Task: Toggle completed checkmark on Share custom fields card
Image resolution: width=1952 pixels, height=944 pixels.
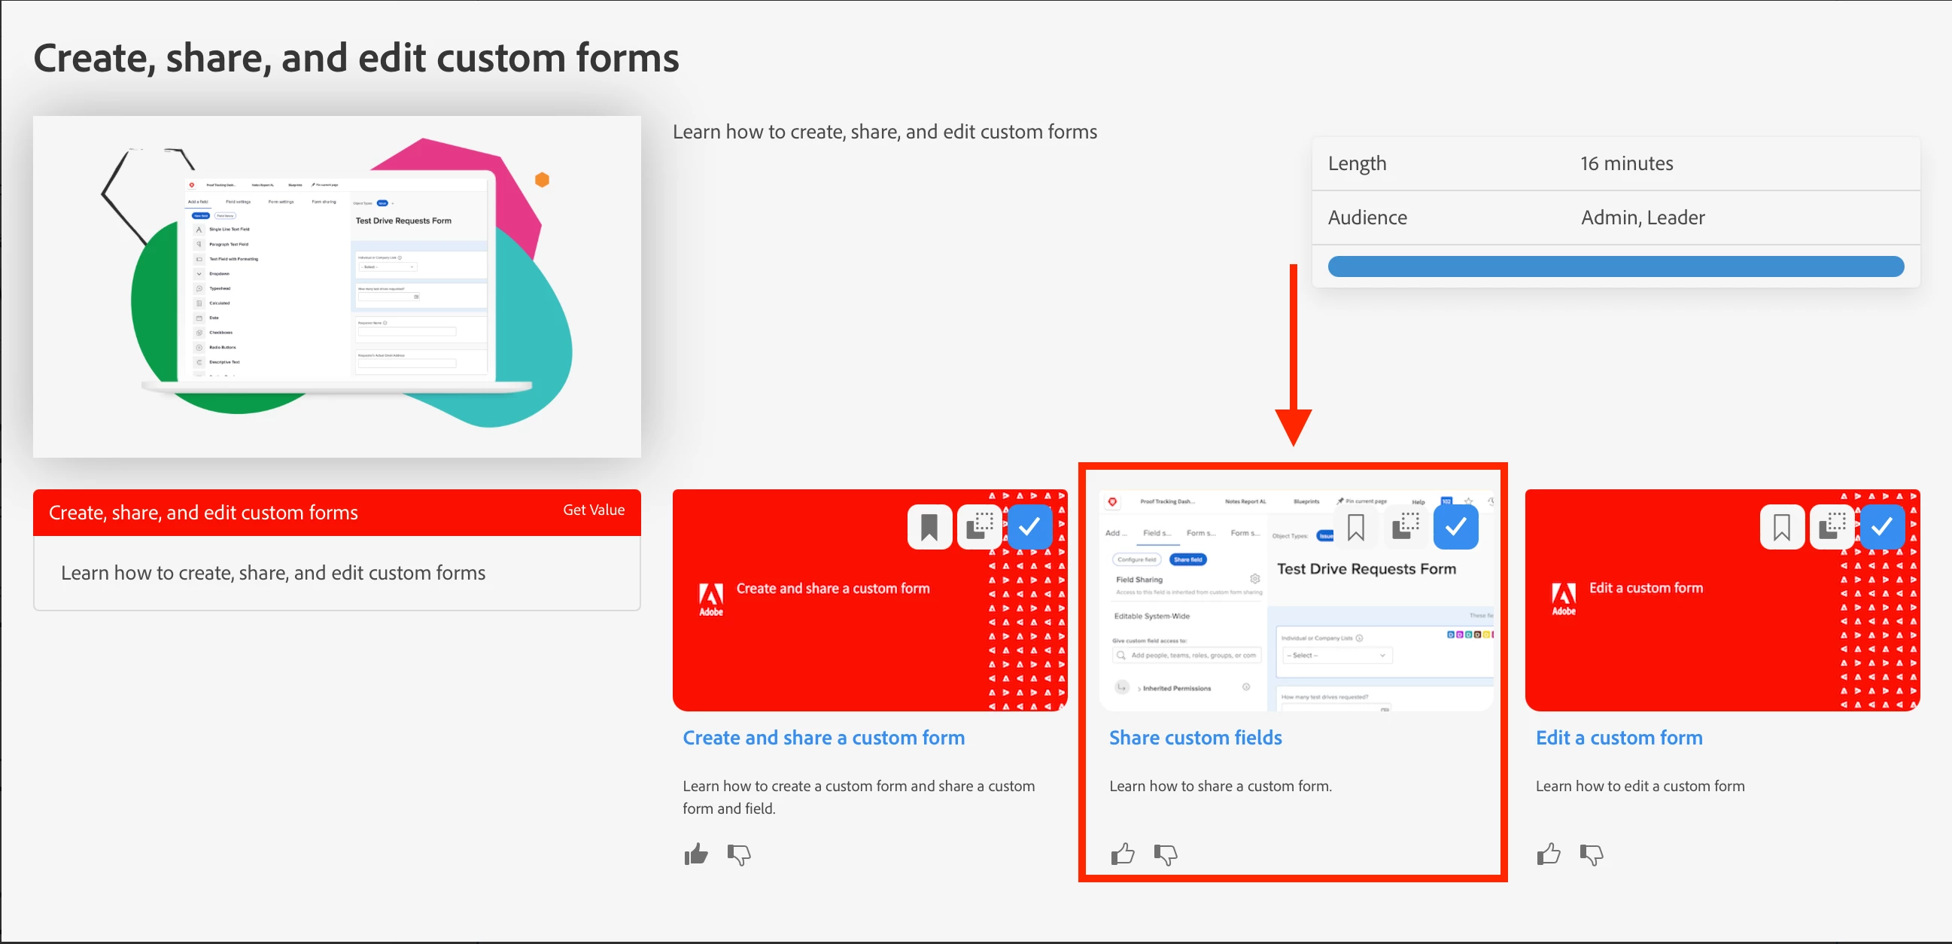Action: [x=1455, y=527]
